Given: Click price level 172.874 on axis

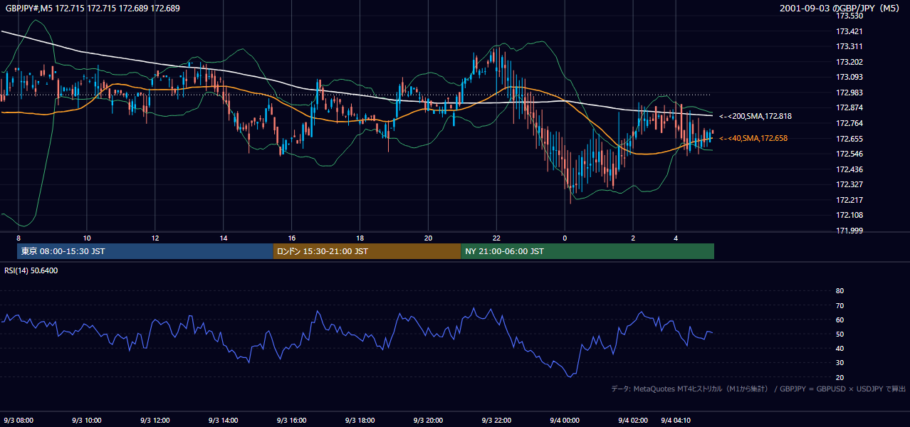Looking at the screenshot, I should [849, 108].
